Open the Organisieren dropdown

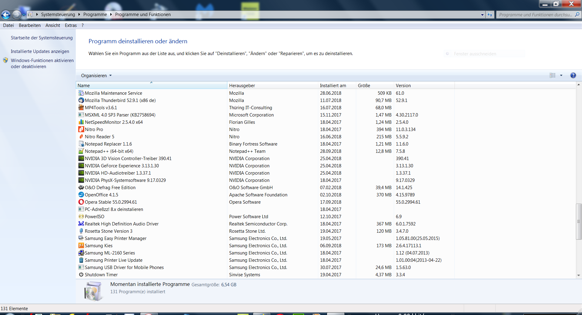(x=96, y=75)
